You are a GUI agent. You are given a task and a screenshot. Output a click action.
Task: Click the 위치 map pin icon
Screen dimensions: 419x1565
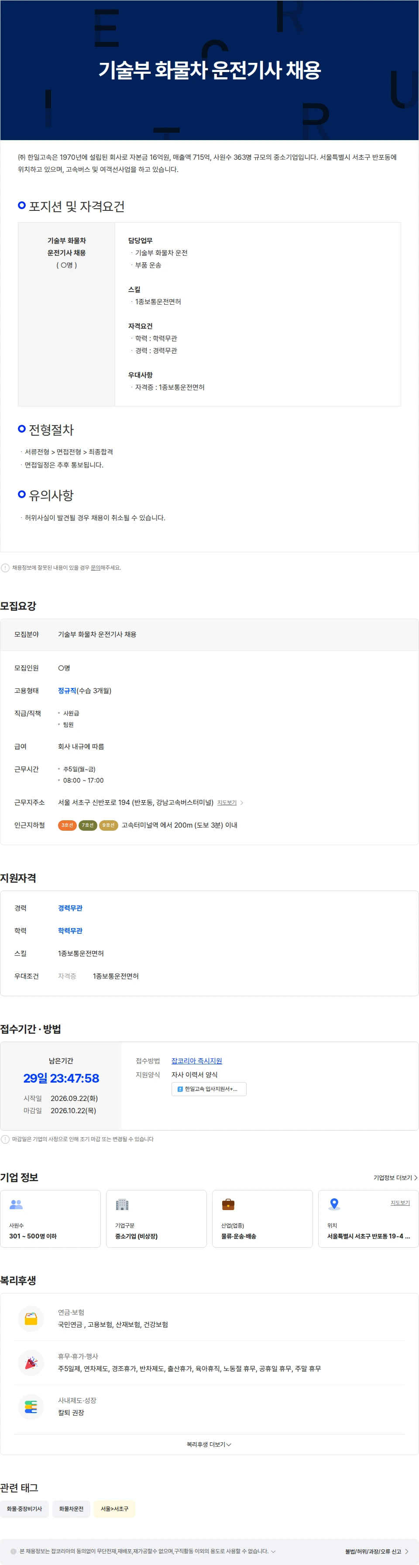point(334,1204)
